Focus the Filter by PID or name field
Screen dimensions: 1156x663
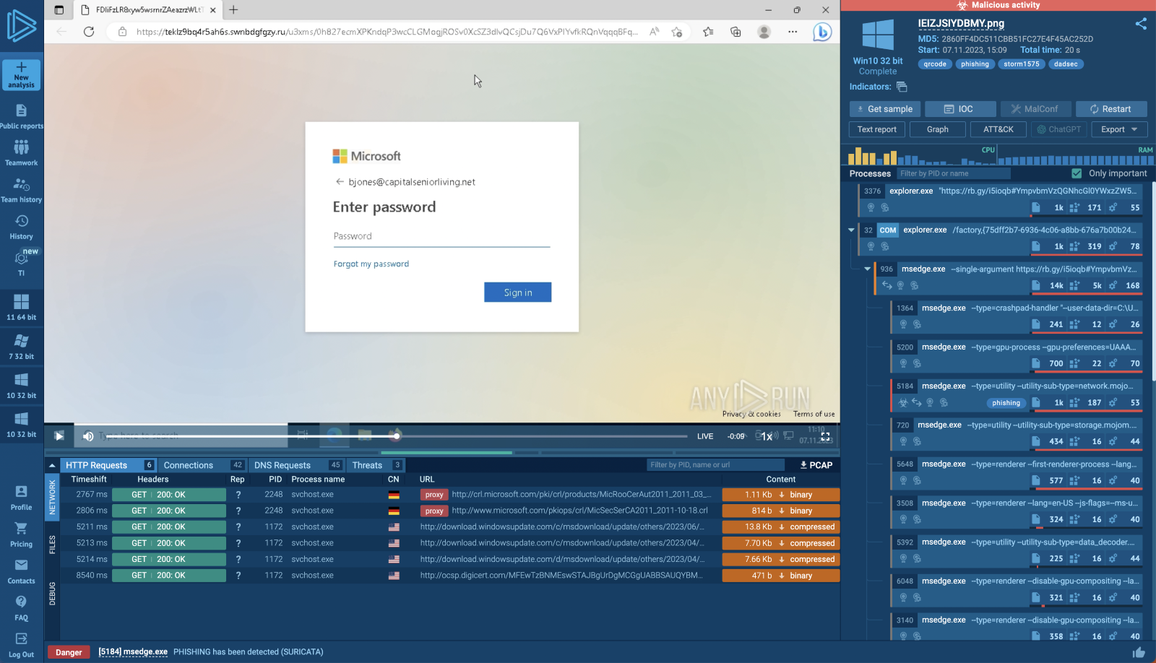click(x=954, y=173)
